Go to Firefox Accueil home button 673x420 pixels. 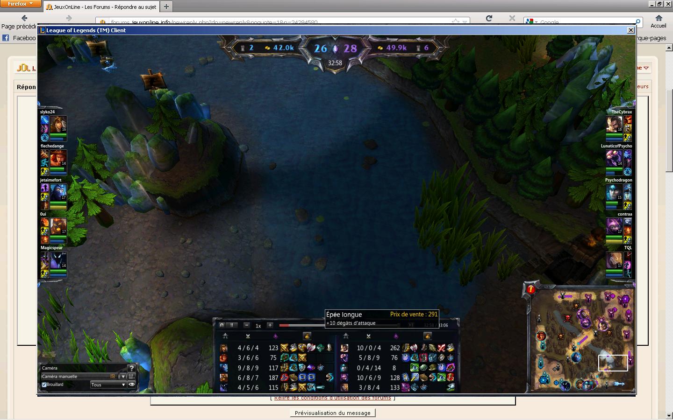click(659, 21)
